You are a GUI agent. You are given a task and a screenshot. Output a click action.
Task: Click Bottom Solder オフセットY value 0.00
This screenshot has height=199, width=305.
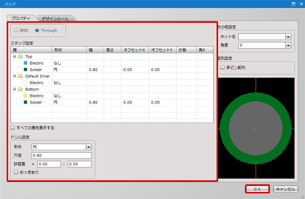[x=155, y=102]
